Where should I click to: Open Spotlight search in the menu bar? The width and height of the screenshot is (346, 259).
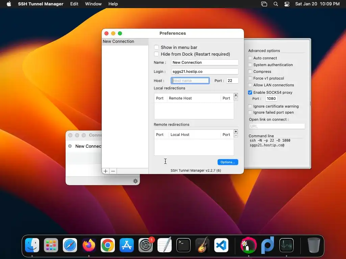click(276, 4)
